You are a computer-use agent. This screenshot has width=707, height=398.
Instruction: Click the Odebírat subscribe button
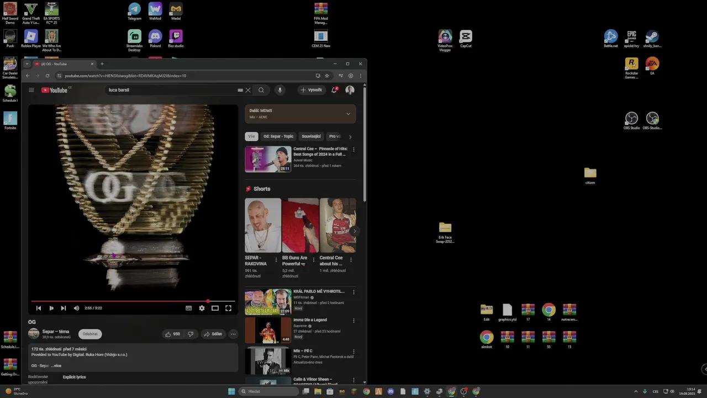(90, 334)
